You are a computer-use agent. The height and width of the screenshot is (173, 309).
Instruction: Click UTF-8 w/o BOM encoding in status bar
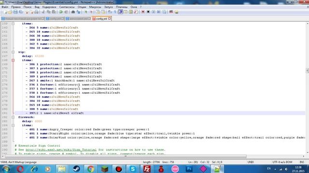282,162
